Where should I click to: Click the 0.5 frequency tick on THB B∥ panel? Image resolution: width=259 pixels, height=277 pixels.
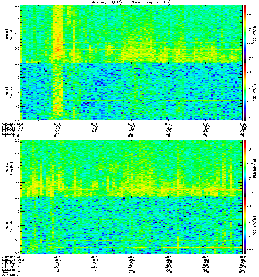17,106
